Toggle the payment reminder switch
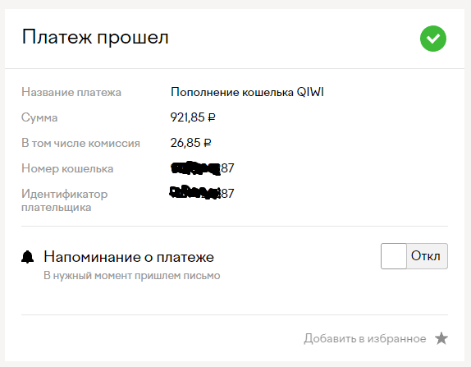The width and height of the screenshot is (471, 367). point(414,256)
